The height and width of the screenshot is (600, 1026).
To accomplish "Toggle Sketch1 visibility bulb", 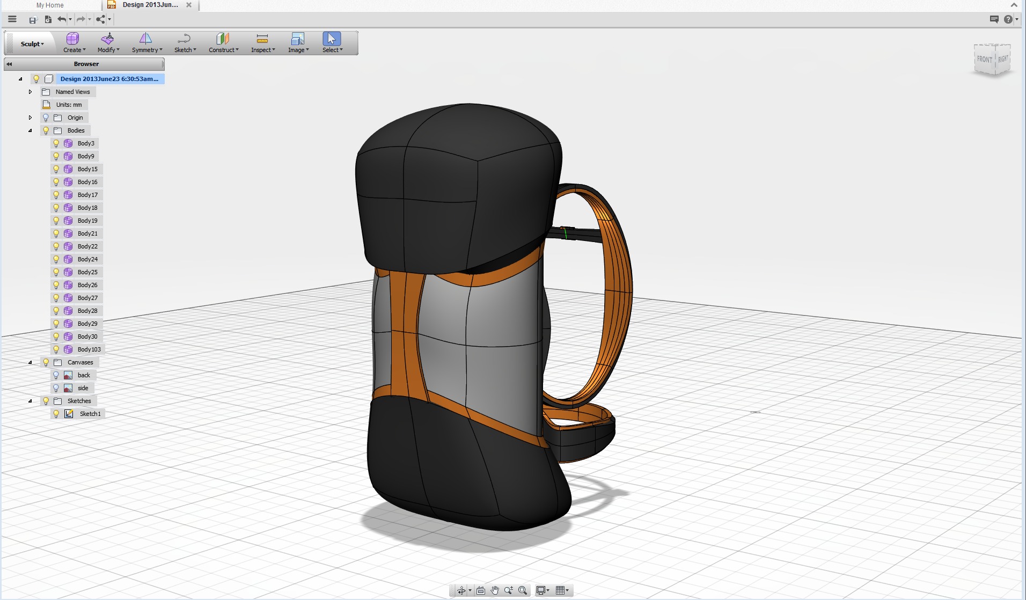I will click(56, 413).
